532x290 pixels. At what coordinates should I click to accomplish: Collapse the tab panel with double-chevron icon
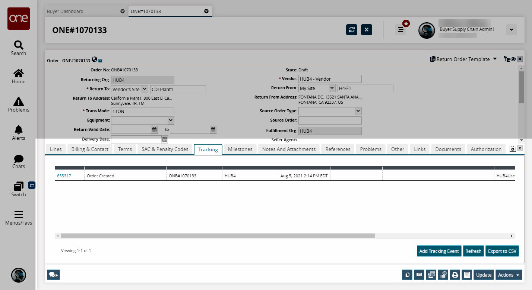point(520,148)
